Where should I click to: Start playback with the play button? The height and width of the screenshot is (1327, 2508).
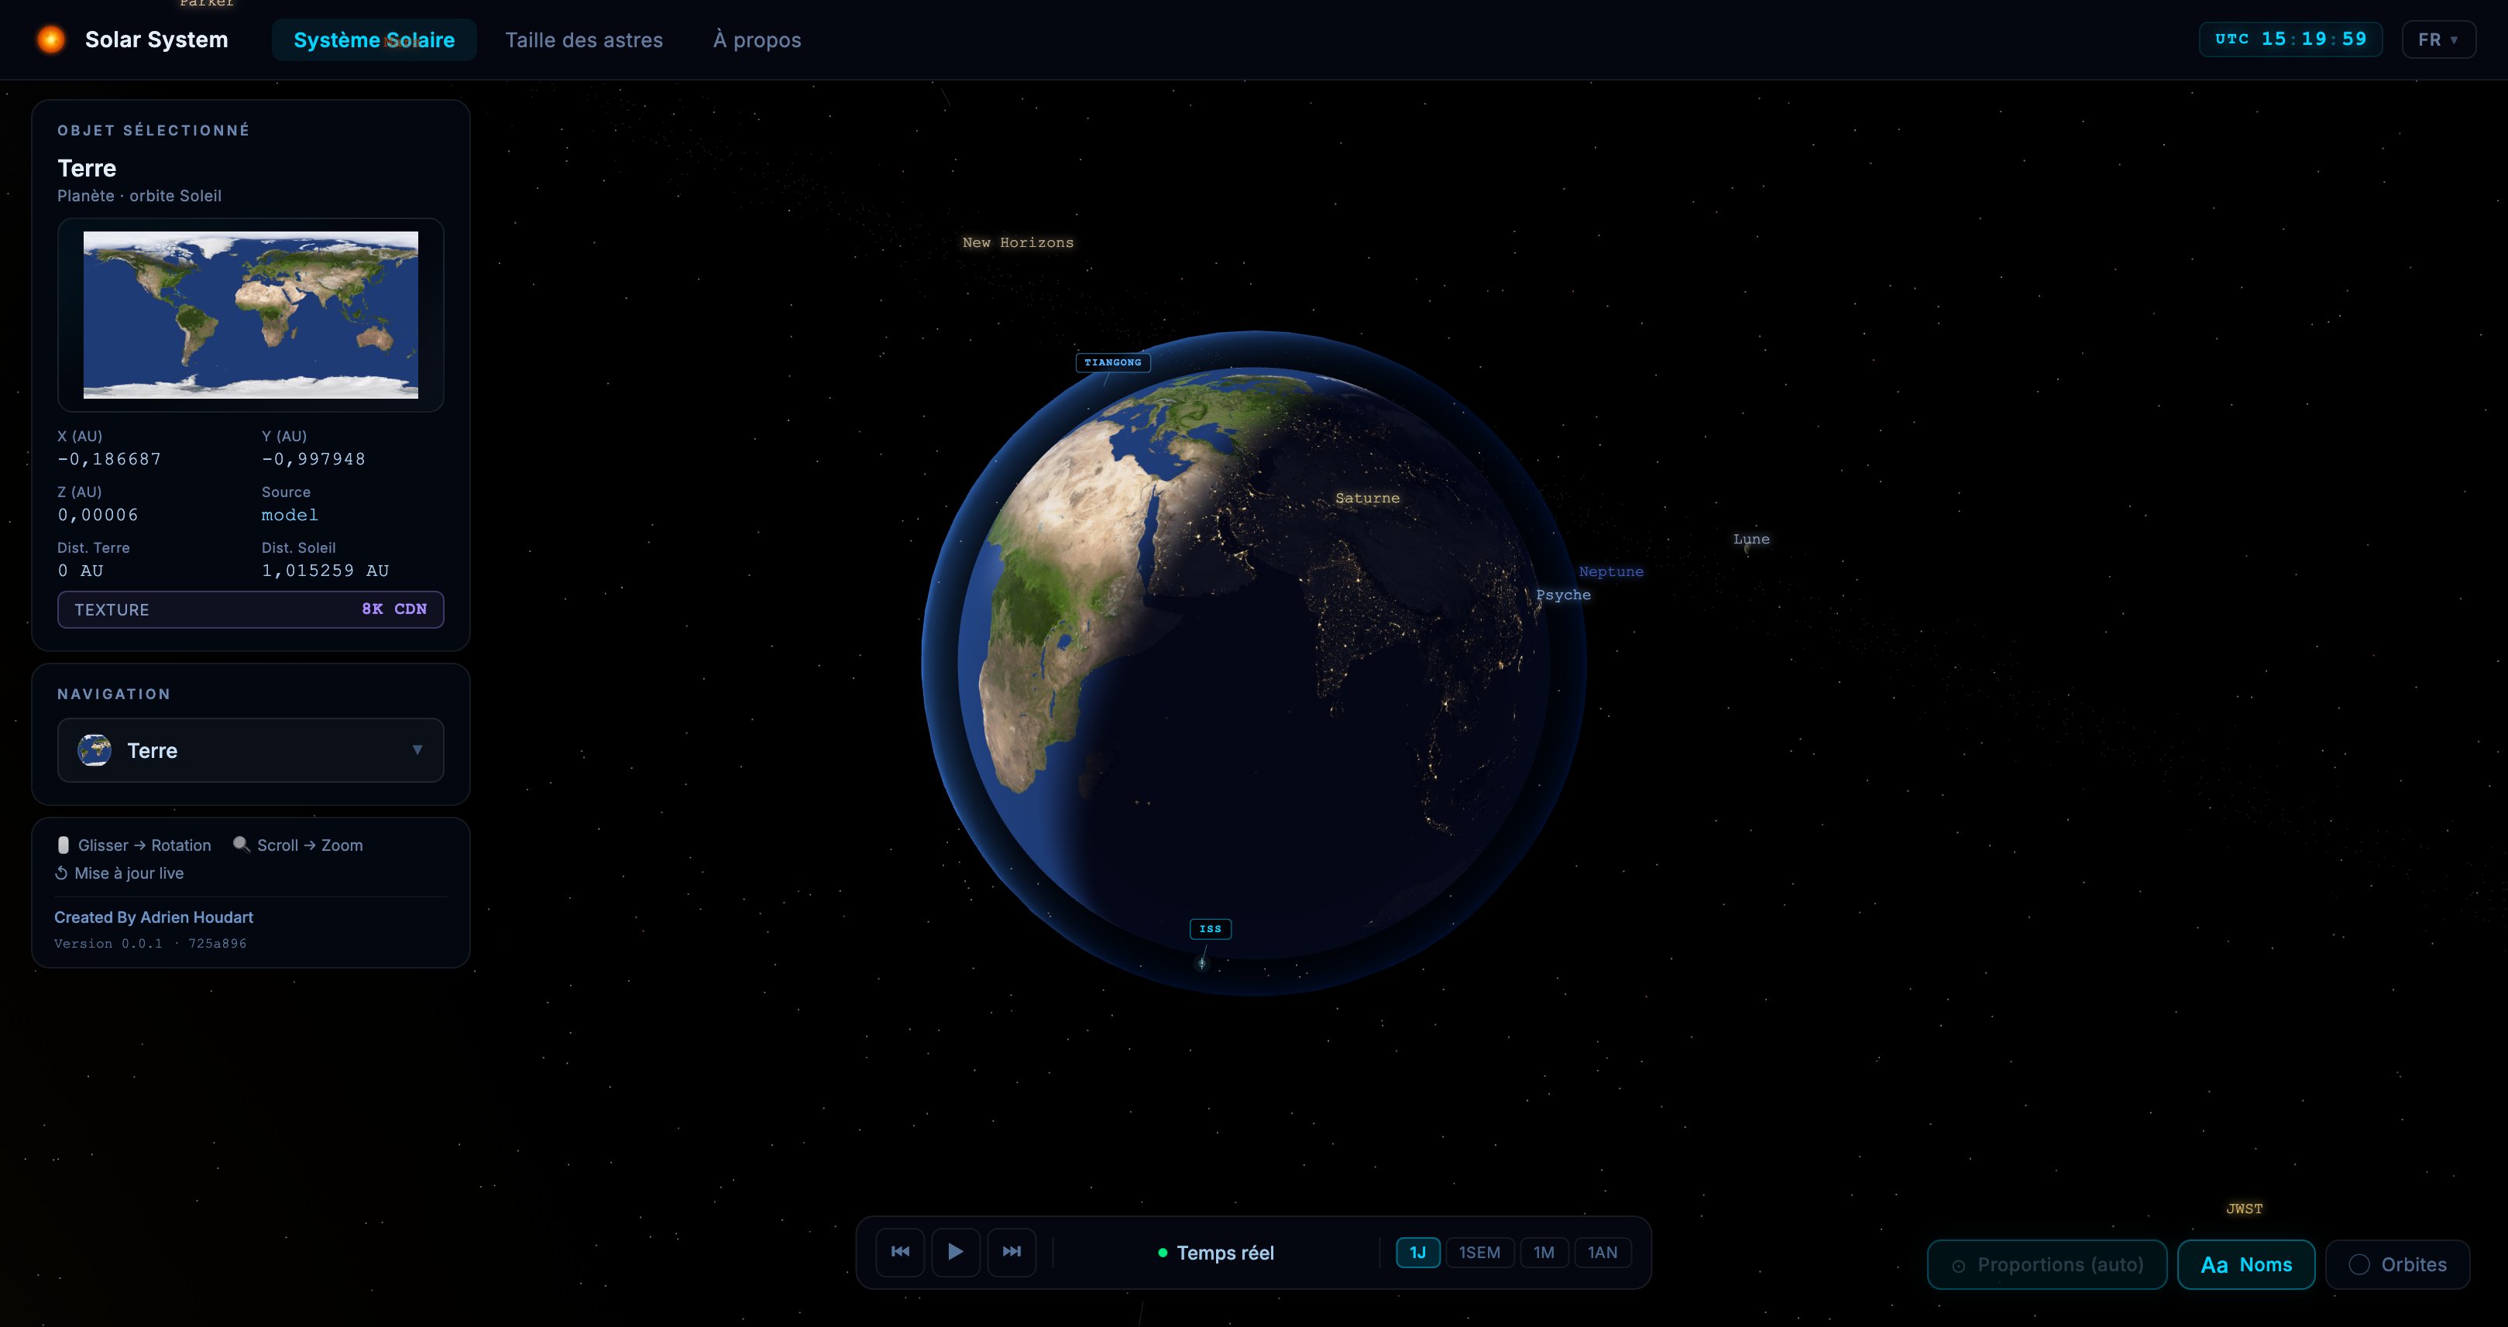pos(956,1252)
